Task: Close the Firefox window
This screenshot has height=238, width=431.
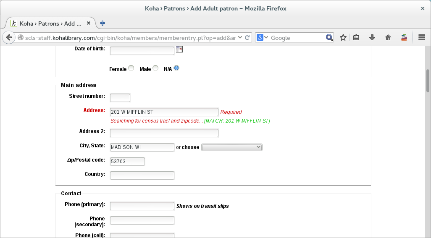Action: (x=423, y=8)
